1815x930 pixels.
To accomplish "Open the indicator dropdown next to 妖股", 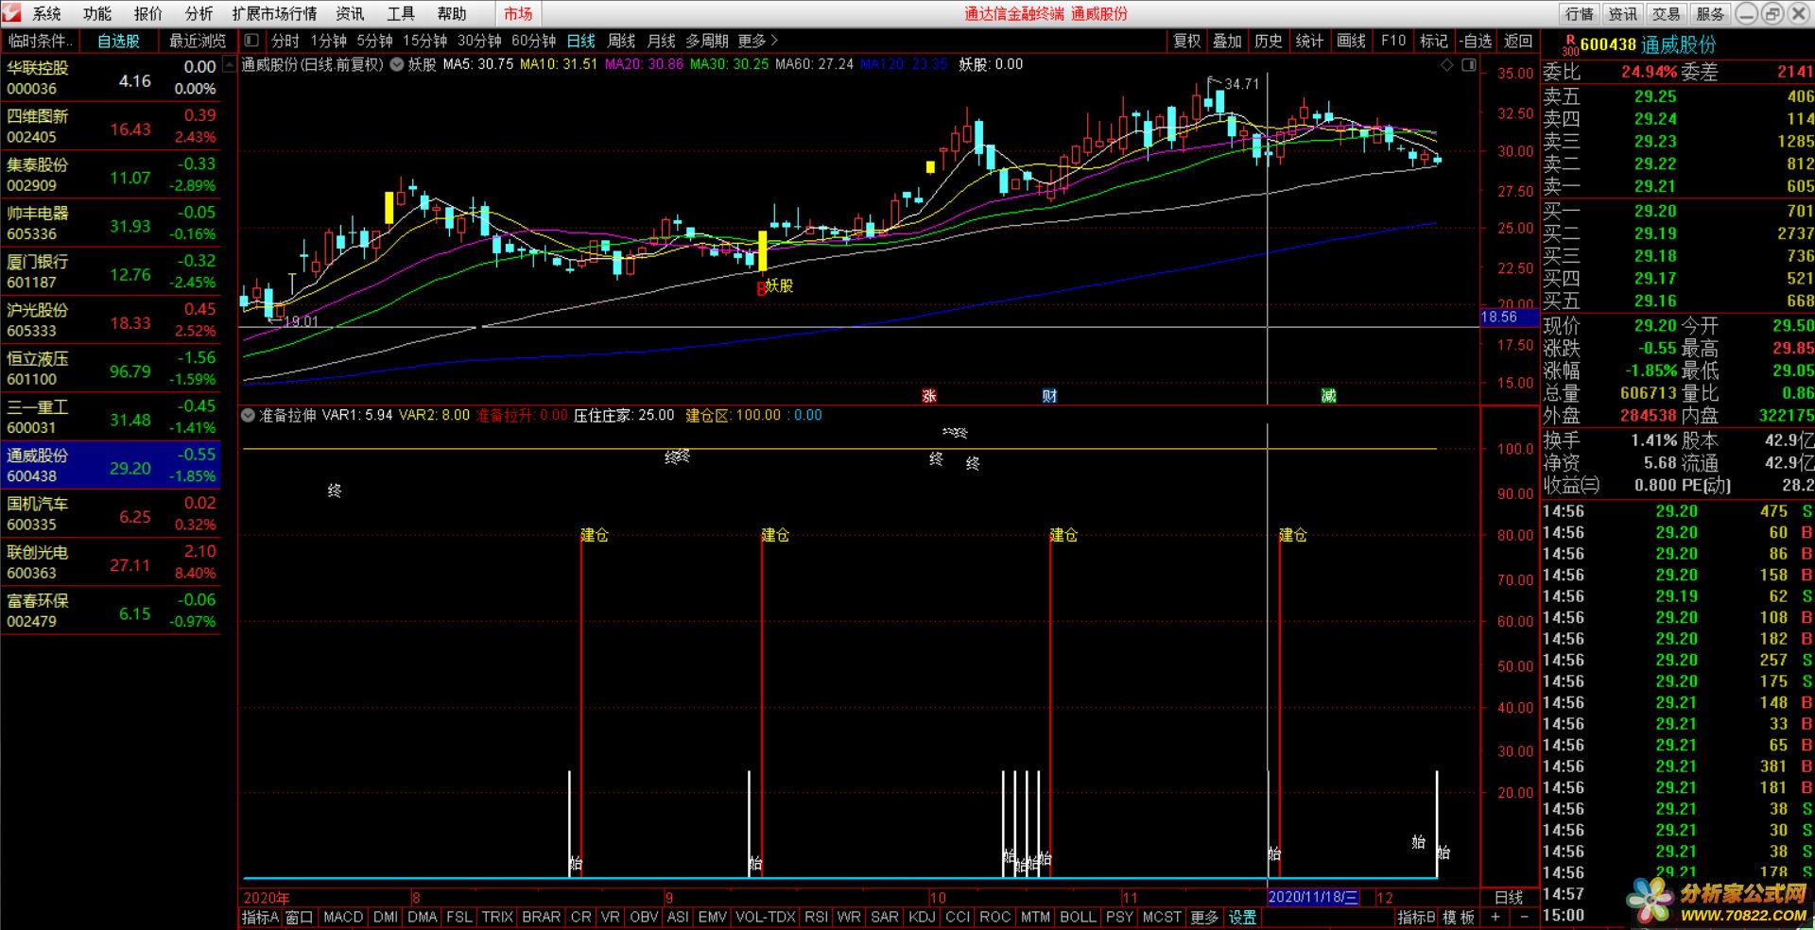I will [397, 64].
